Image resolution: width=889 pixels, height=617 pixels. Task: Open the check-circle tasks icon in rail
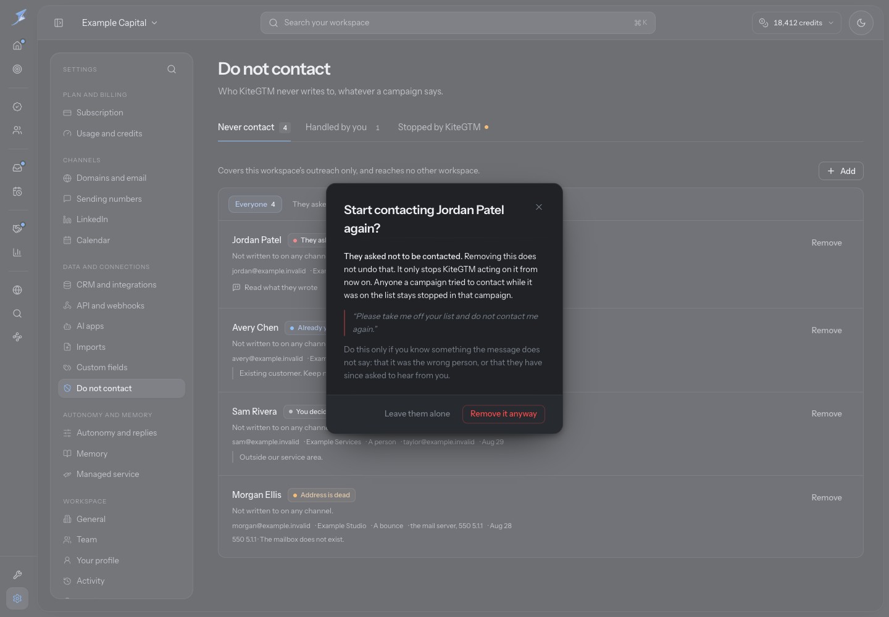point(17,107)
